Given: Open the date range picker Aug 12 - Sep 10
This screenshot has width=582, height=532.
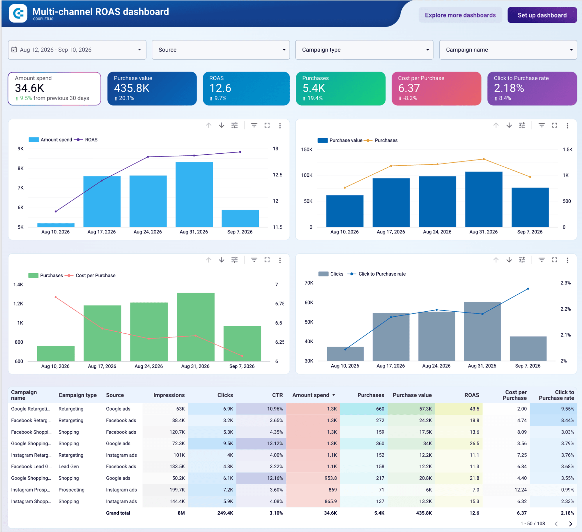Looking at the screenshot, I should click(77, 50).
